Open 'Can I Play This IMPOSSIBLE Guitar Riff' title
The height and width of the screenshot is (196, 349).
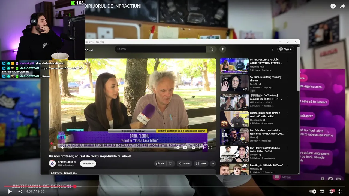click(x=265, y=149)
